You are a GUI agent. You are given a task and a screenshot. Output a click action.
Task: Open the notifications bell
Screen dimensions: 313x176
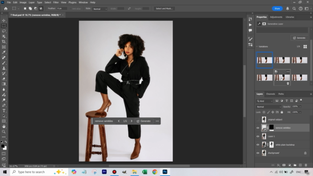point(288,9)
